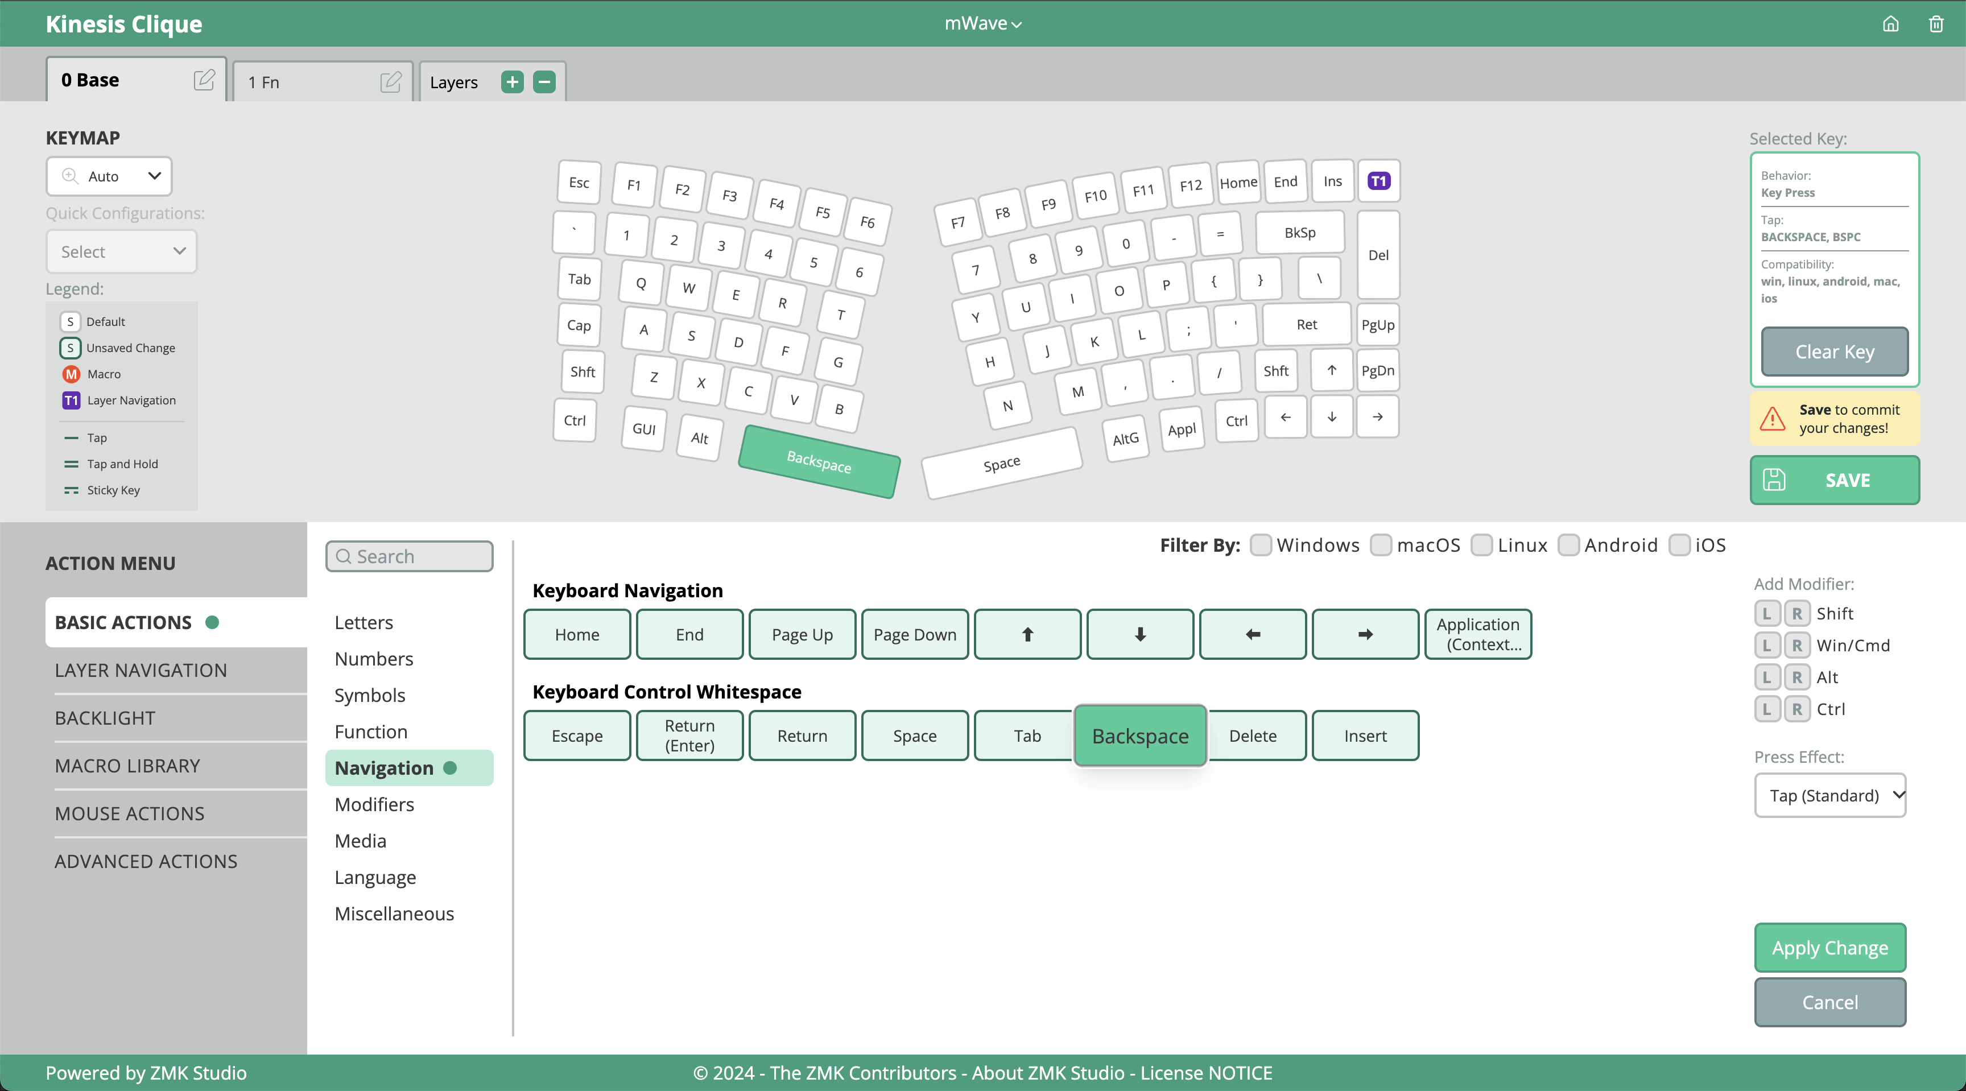The height and width of the screenshot is (1091, 1966).
Task: Check the iOS compatibility filter
Action: (1679, 545)
